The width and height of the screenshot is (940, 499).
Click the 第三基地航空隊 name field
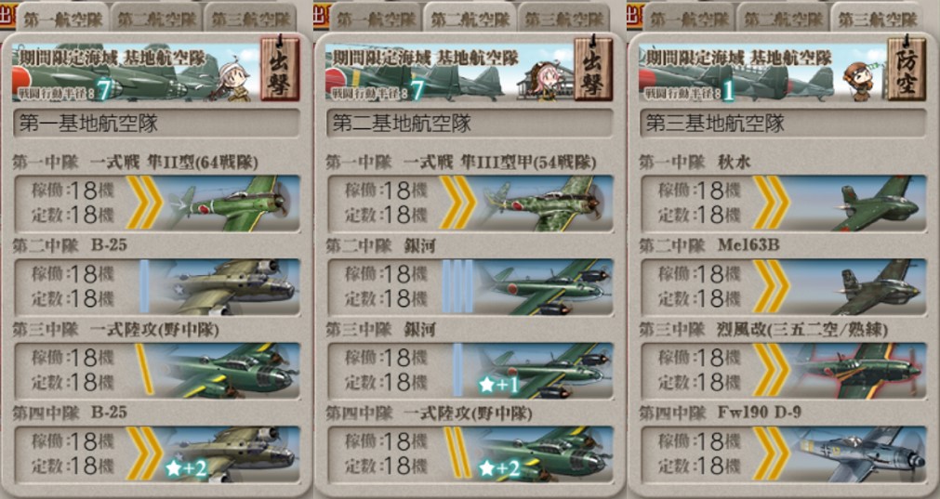783,124
